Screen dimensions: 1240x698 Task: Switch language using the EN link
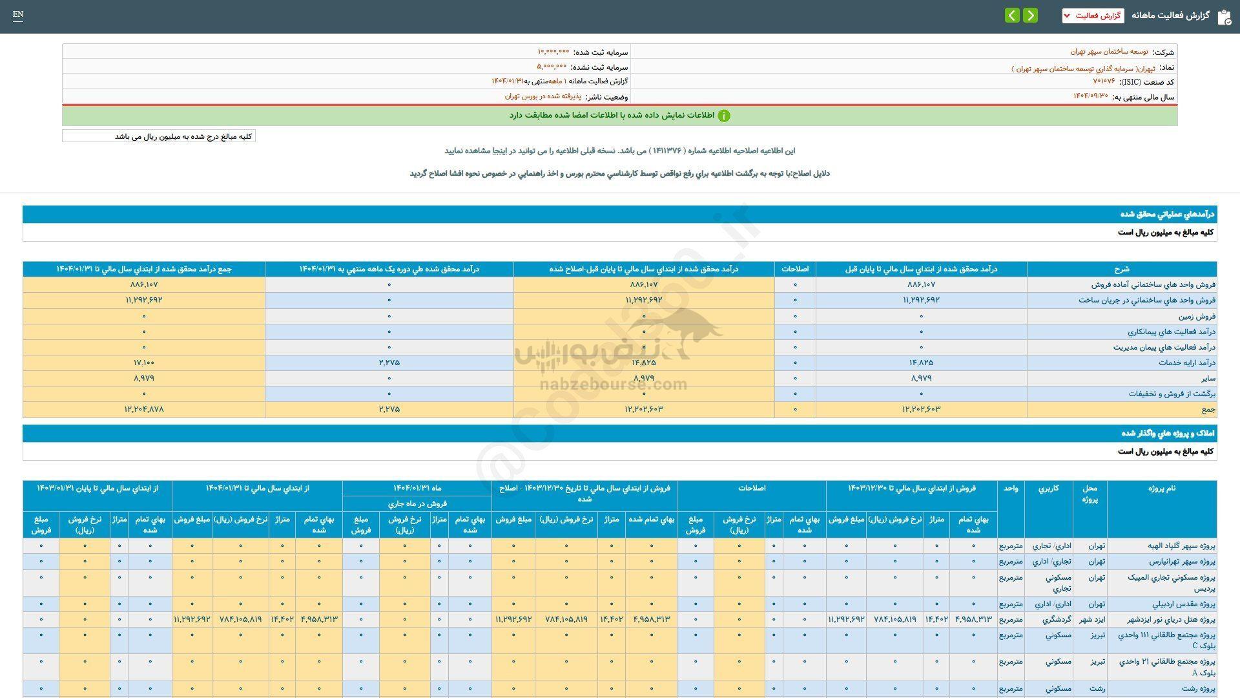[17, 14]
